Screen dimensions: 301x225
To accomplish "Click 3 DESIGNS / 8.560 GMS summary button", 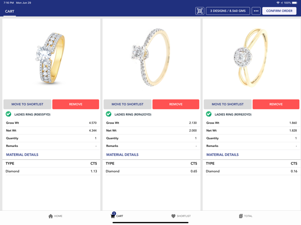I will click(228, 11).
